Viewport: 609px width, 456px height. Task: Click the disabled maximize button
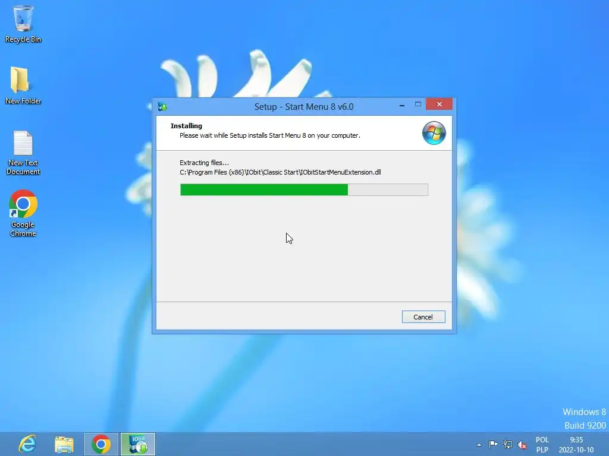point(418,104)
